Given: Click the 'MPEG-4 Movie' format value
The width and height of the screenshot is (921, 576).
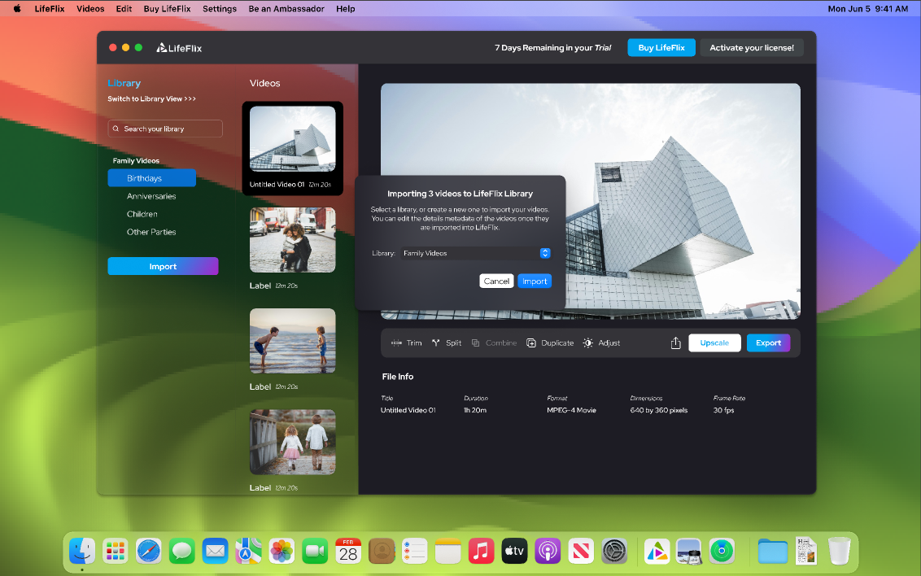Looking at the screenshot, I should [571, 410].
